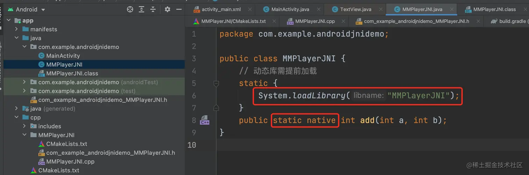This screenshot has height=175, width=529.
Task: Collapse the com.example.androidjnidemo main package
Action: pos(24,47)
